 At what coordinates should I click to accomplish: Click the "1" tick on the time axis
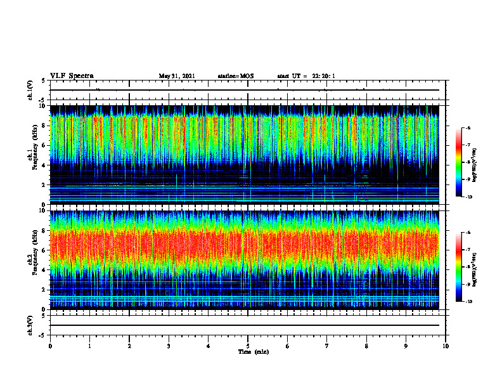click(x=89, y=346)
